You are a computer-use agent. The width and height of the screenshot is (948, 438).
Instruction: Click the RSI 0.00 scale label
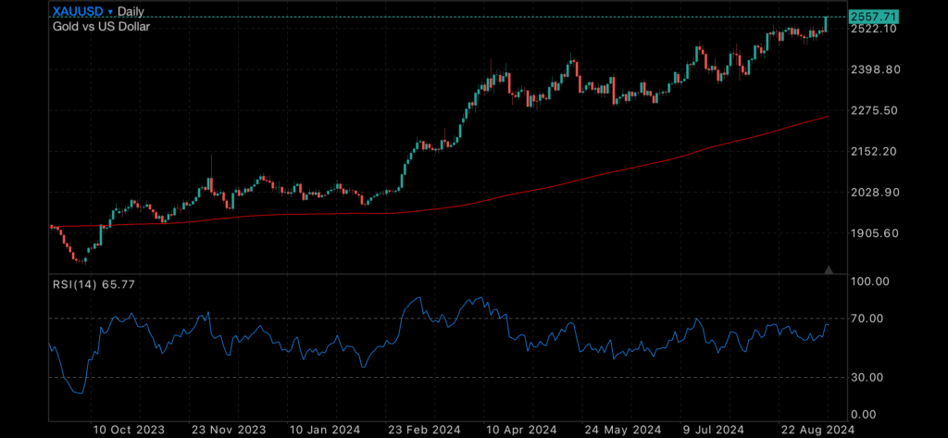(x=864, y=415)
